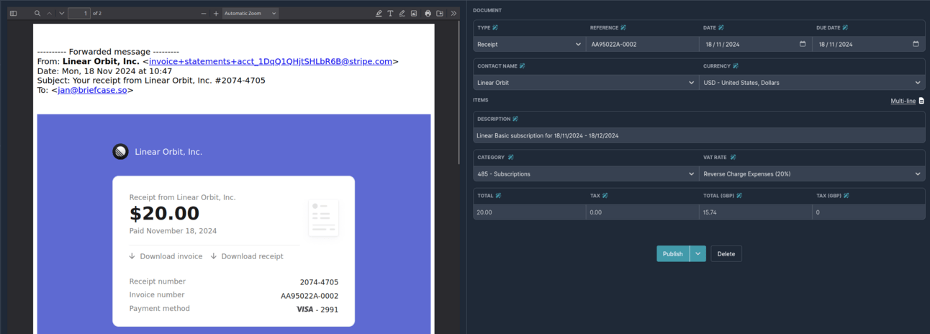The image size is (930, 334).
Task: Click the Due Date field value
Action: click(x=868, y=44)
